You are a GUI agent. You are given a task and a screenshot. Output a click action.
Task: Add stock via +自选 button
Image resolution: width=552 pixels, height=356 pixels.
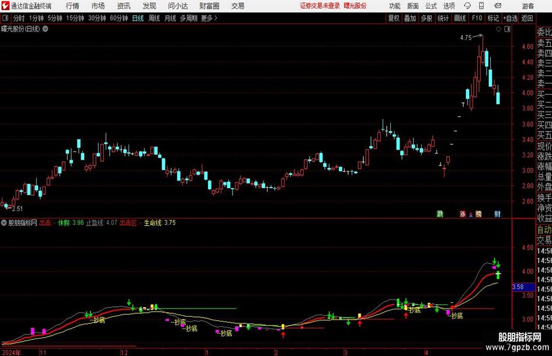click(510, 18)
